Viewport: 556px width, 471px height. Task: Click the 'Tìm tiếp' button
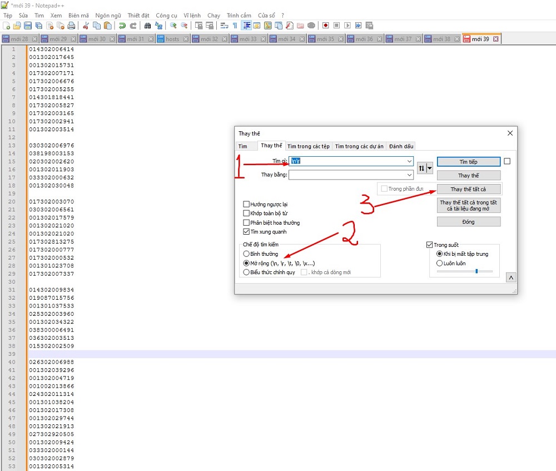(469, 162)
